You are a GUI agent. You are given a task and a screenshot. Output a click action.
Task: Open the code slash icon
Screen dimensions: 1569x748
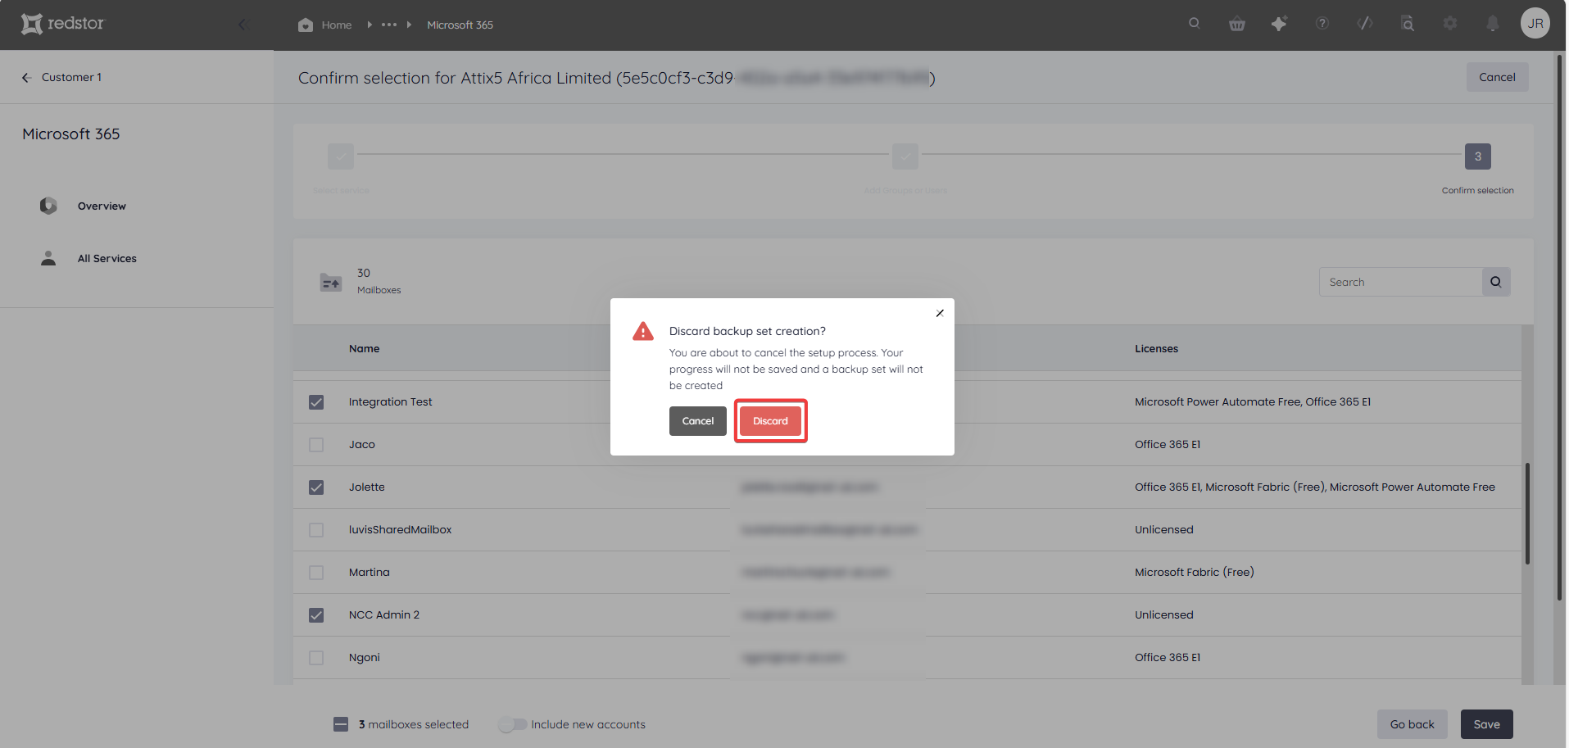(x=1365, y=24)
